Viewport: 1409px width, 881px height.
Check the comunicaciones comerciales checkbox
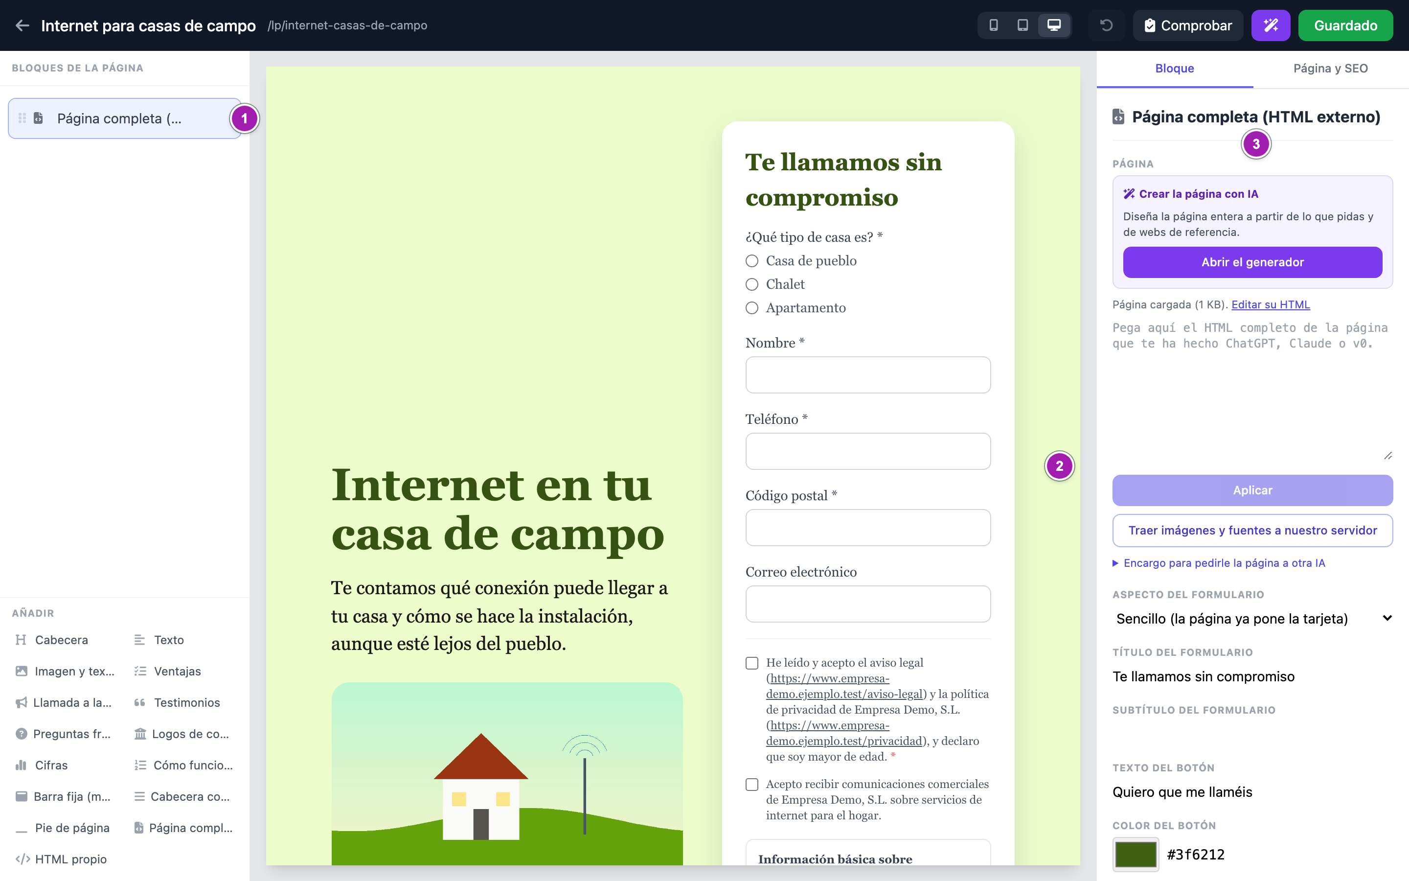tap(751, 785)
